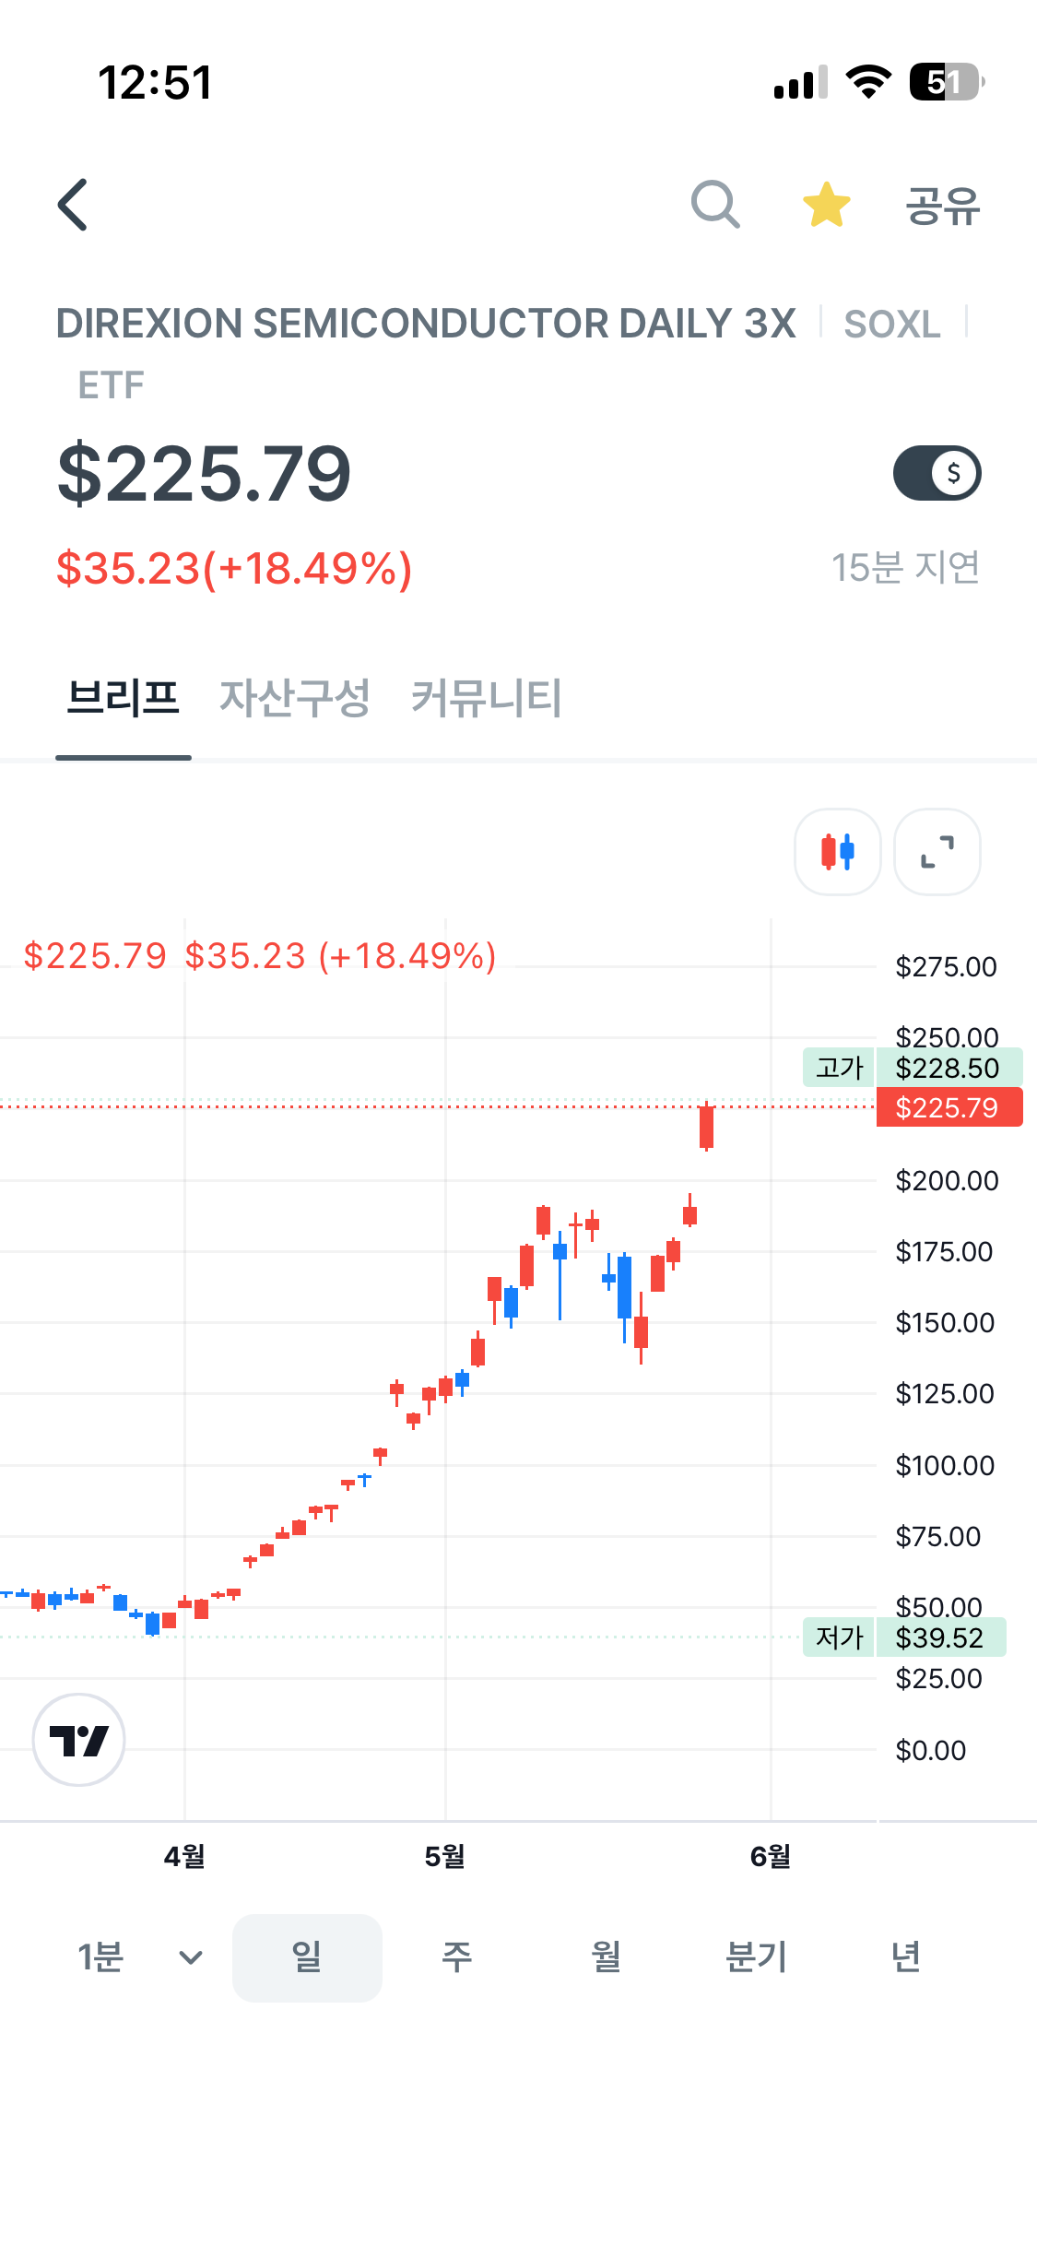
Task: Click the $225.79 current price marker
Action: (949, 1107)
